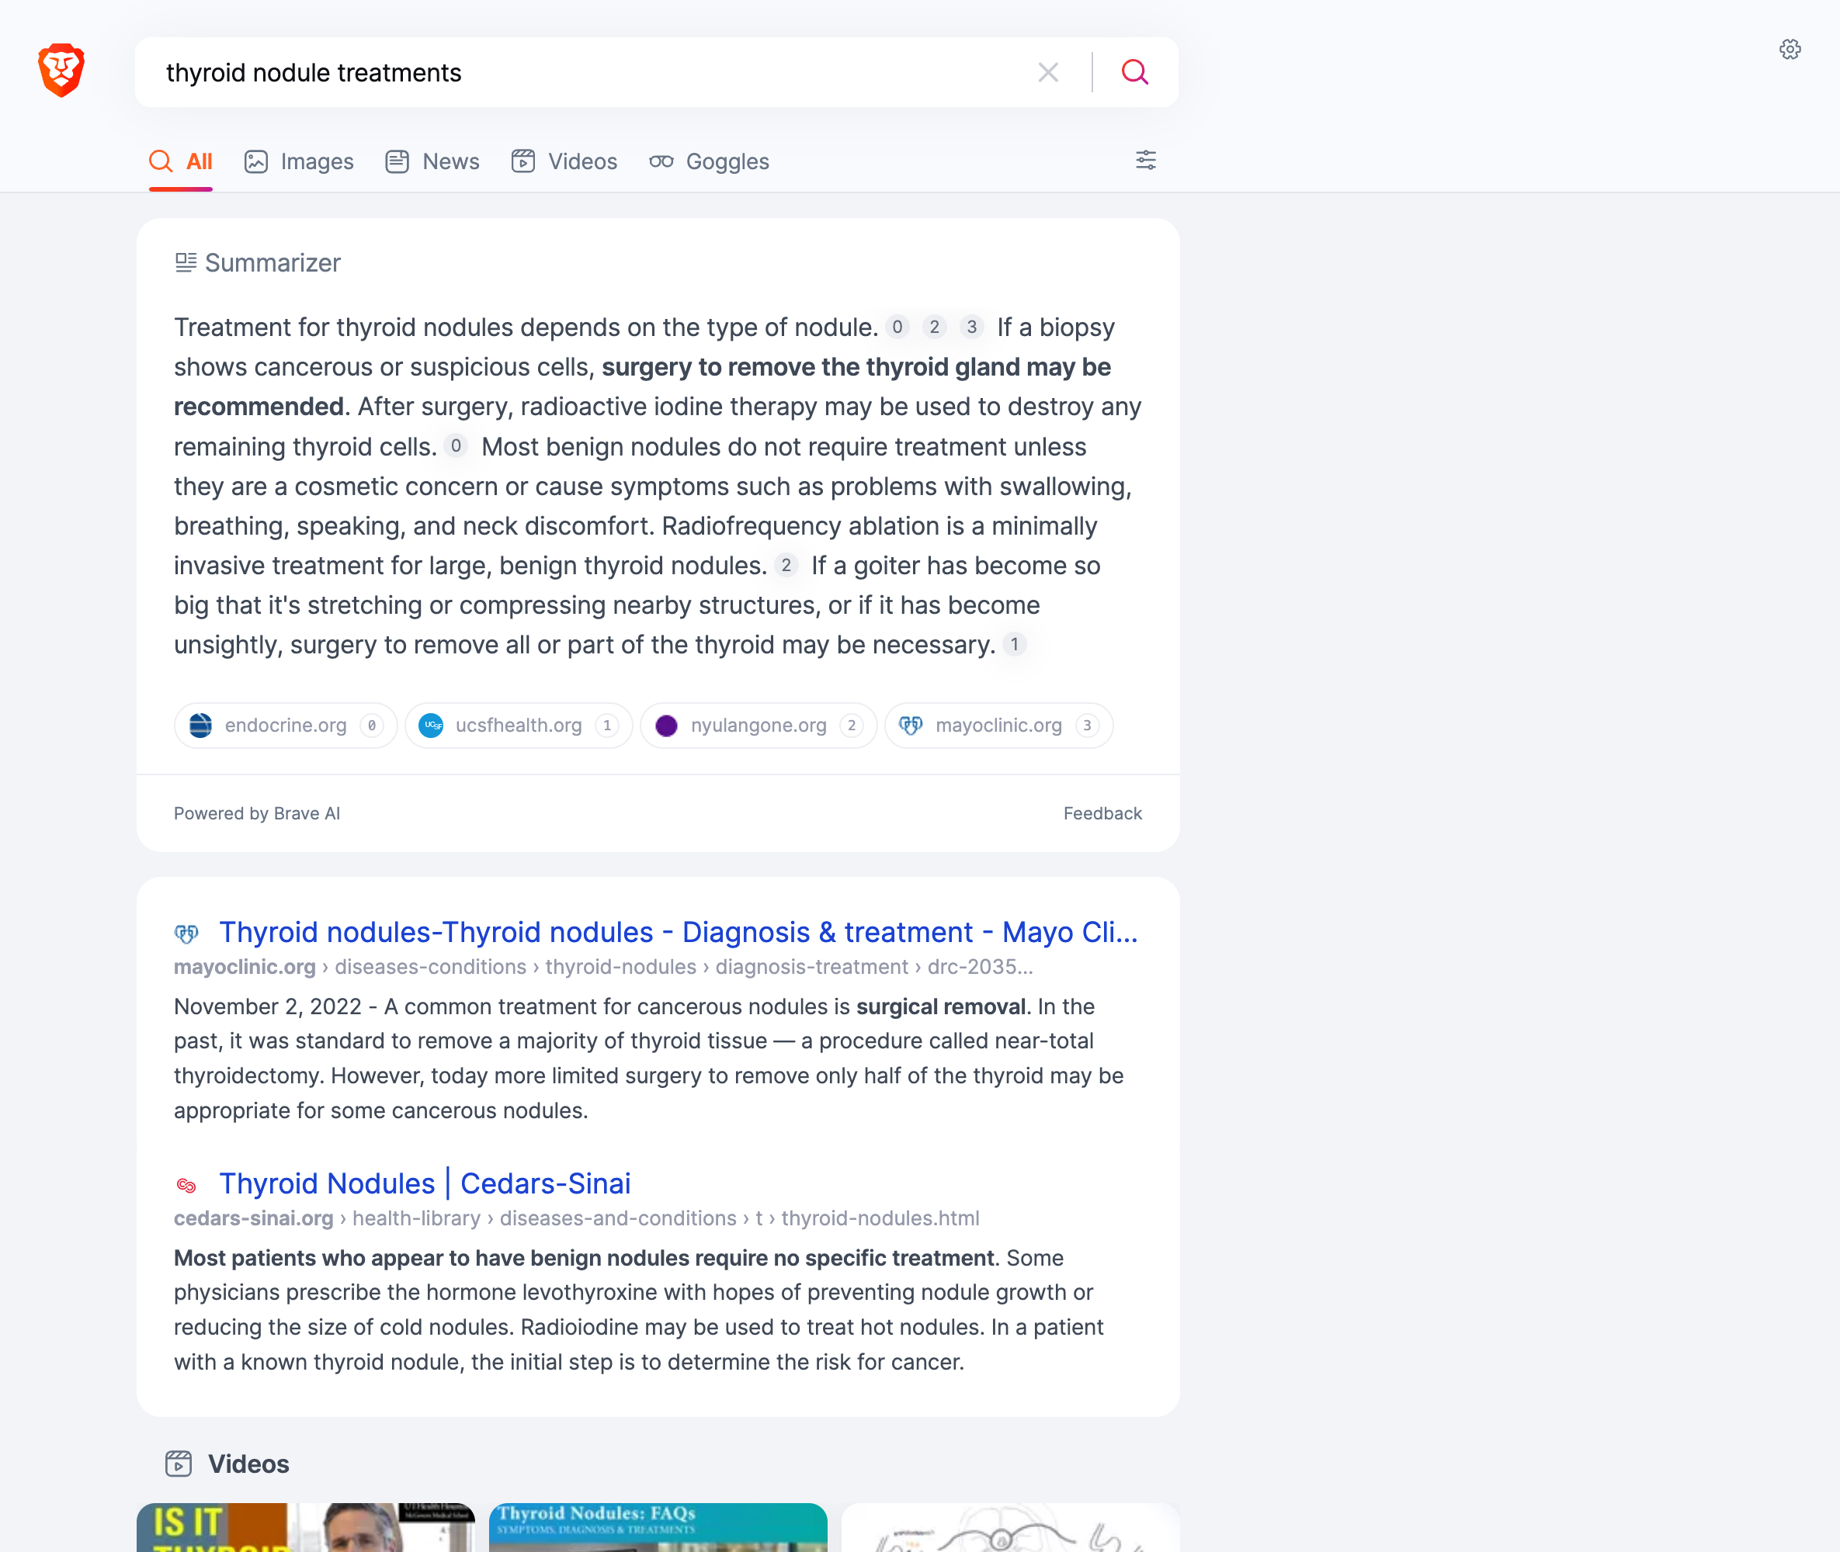Switch to the News tab
The width and height of the screenshot is (1840, 1552).
[432, 162]
